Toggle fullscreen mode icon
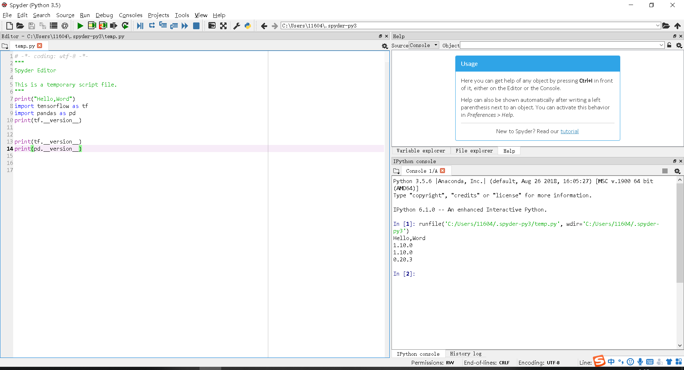Screen dimensions: 684x370 coord(223,26)
